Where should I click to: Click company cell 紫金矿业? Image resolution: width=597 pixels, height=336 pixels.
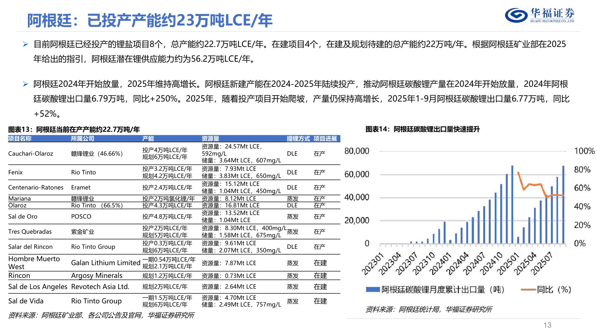(83, 232)
